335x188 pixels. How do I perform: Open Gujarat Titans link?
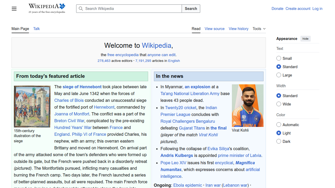click(192, 128)
